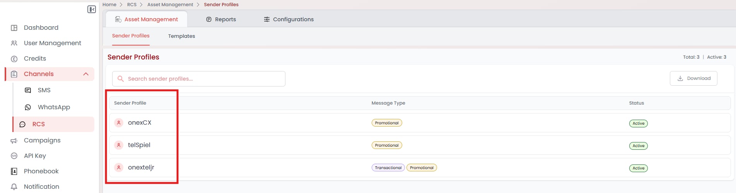This screenshot has width=736, height=193.
Task: Click the Channels clipboard icon
Action: pos(14,74)
